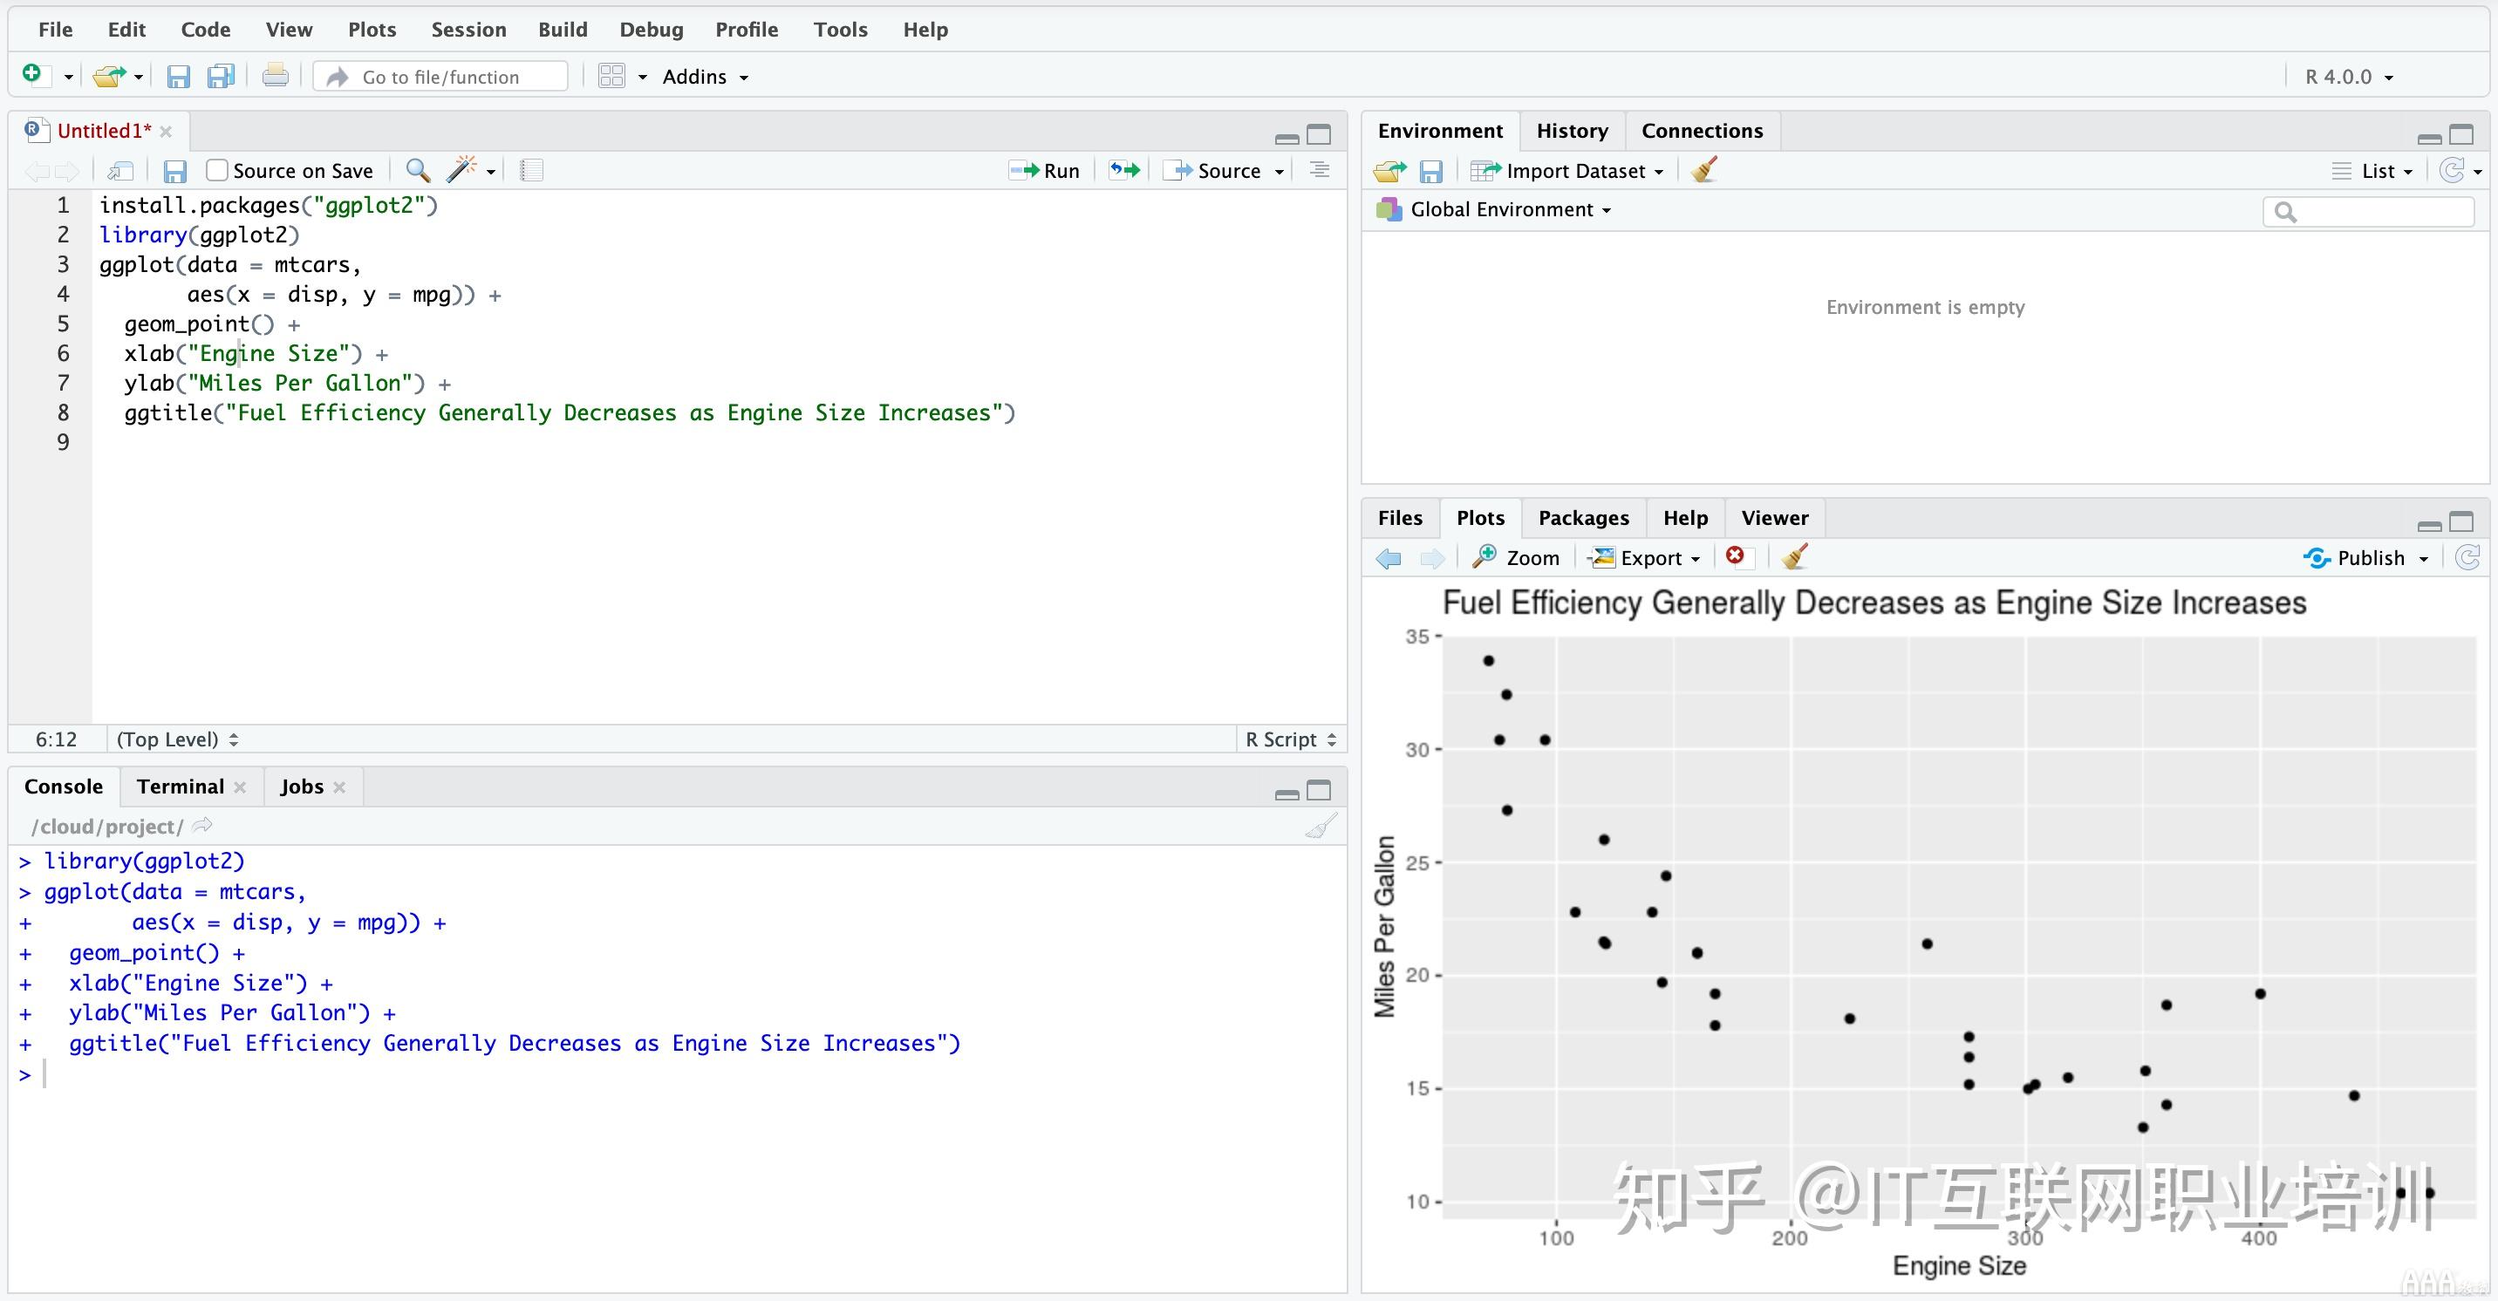Show document outline icon
This screenshot has width=2498, height=1301.
tap(1319, 170)
